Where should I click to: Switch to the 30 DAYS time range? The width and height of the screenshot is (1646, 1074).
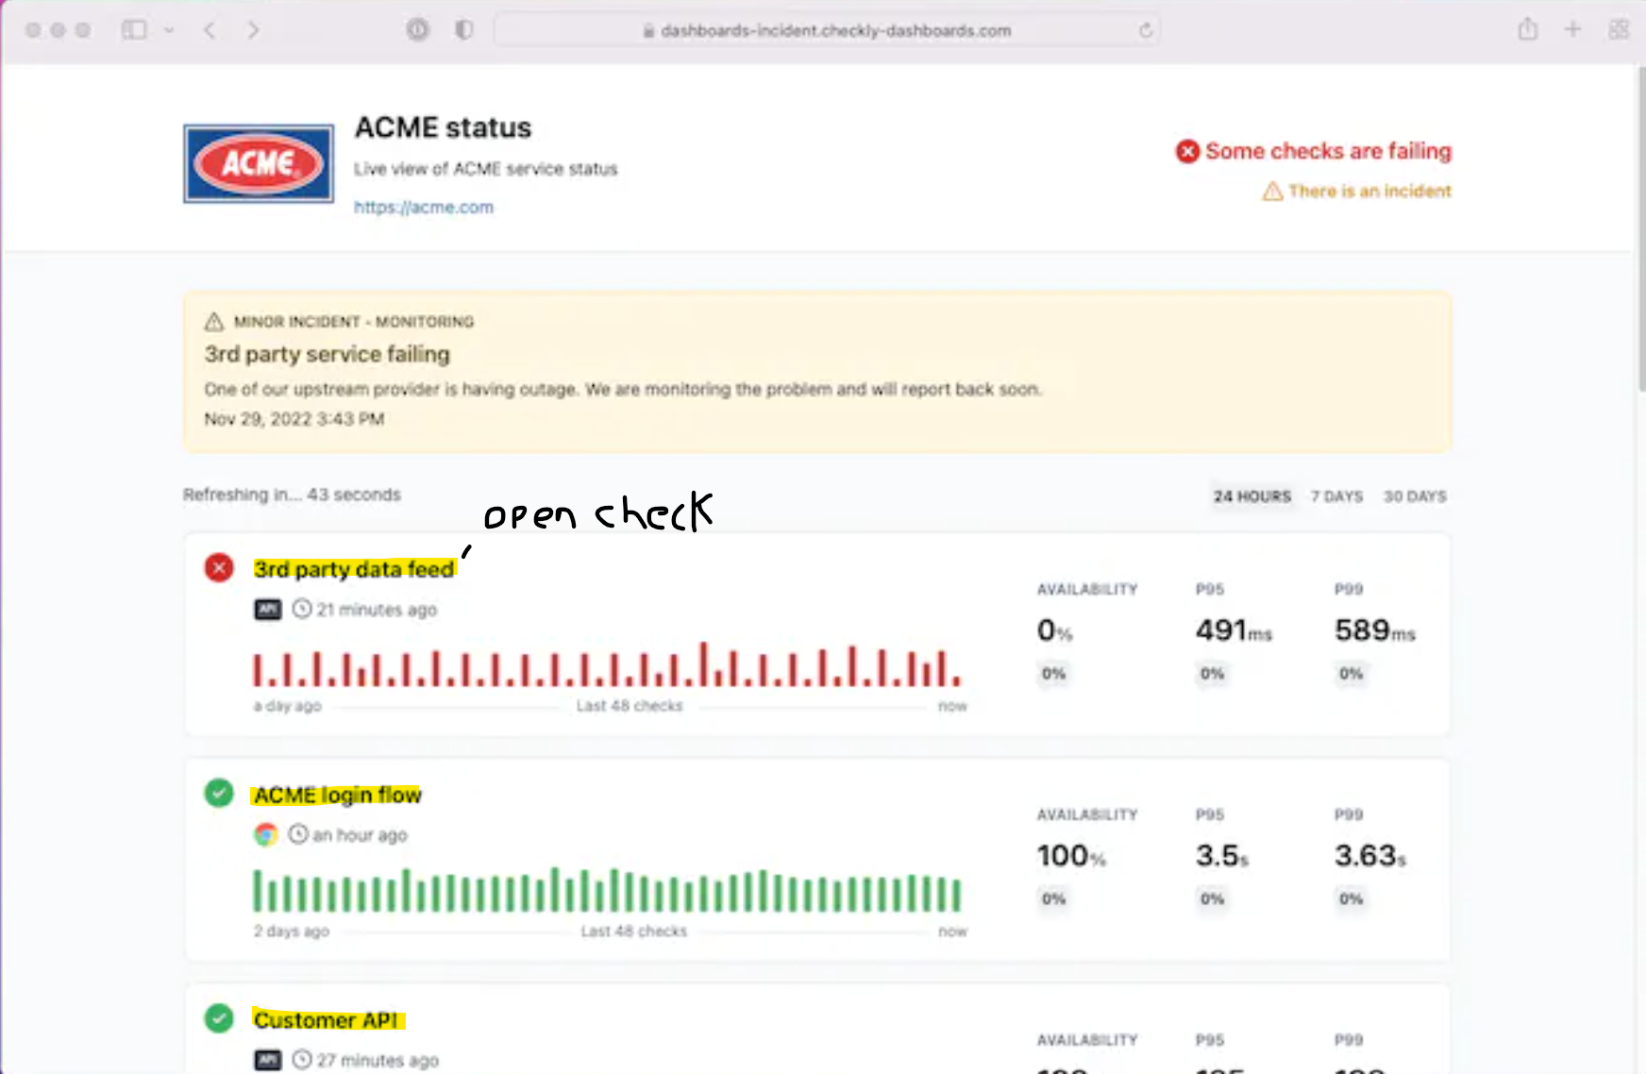tap(1414, 496)
